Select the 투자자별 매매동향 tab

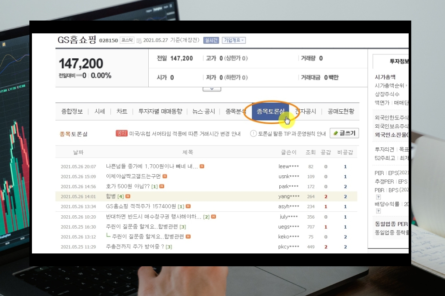point(160,112)
